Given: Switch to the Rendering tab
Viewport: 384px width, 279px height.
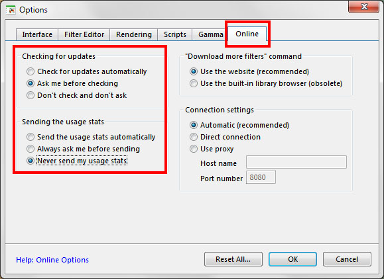Looking at the screenshot, I should coord(134,34).
